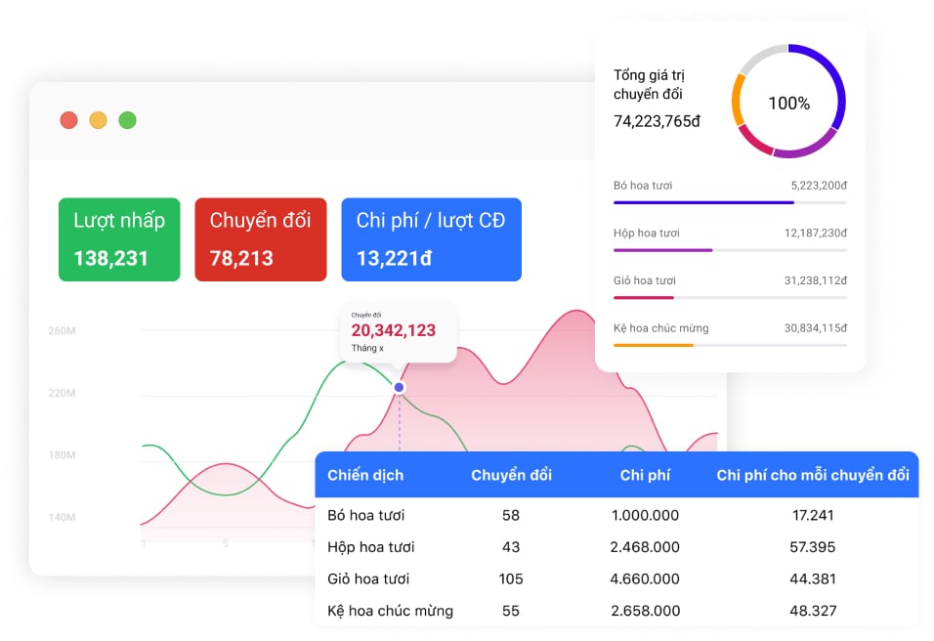Viewport: 934px width, 641px height.
Task: Click the red window dot
Action: point(68,120)
